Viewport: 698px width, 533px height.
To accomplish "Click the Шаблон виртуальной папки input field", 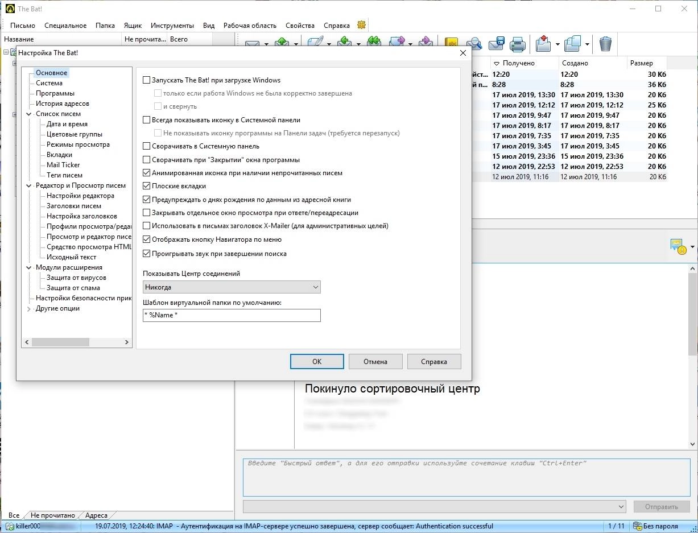I will 232,315.
